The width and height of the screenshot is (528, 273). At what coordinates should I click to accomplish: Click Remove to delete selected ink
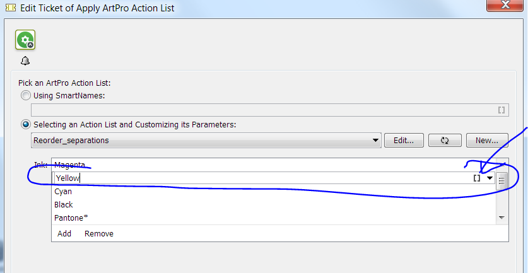click(99, 233)
